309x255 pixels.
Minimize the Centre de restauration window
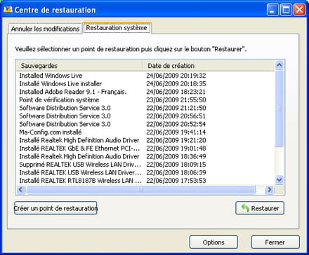(272, 10)
